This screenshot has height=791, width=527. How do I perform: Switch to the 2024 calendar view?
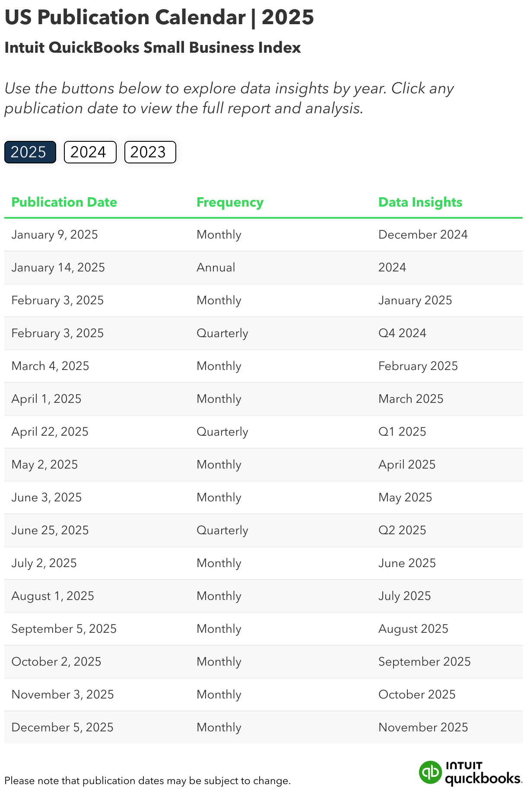(89, 152)
